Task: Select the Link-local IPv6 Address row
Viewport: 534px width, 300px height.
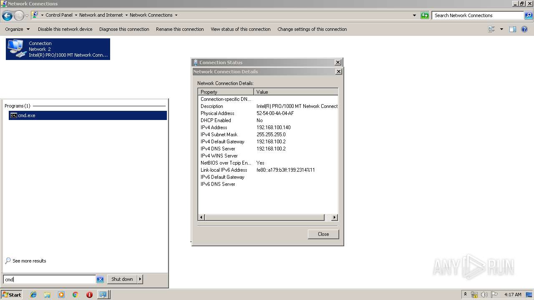Action: (268, 170)
